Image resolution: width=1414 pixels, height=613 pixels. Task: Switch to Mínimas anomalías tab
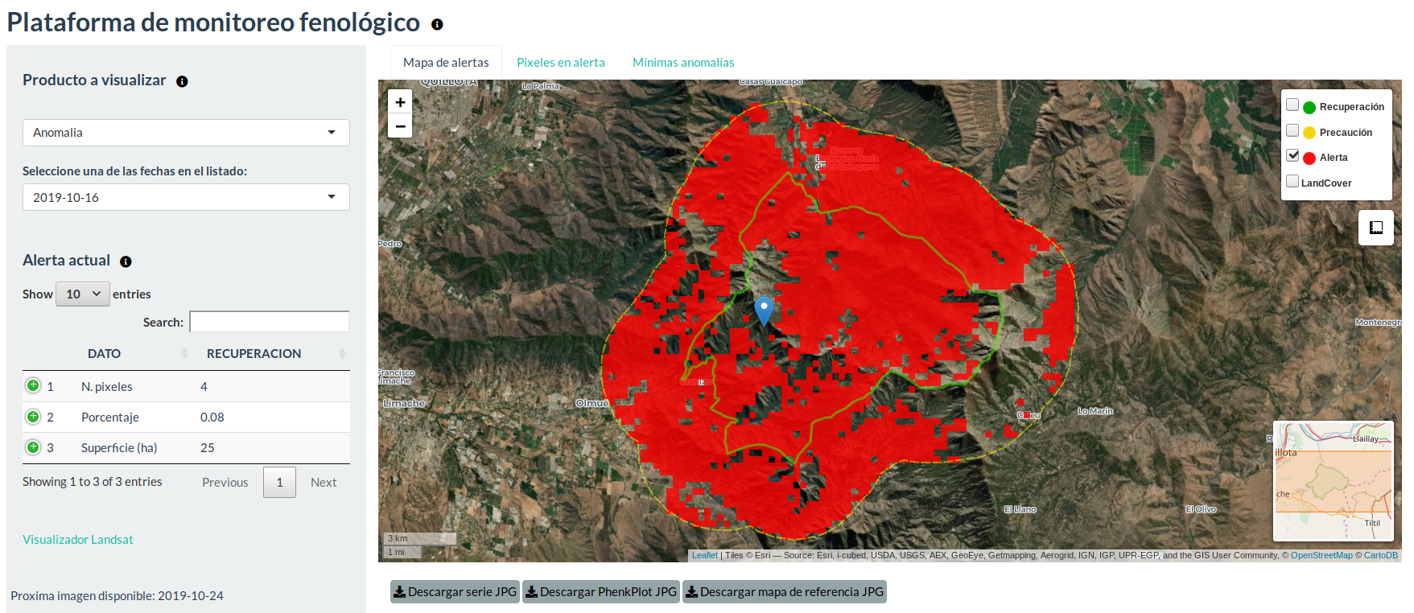[x=682, y=63]
